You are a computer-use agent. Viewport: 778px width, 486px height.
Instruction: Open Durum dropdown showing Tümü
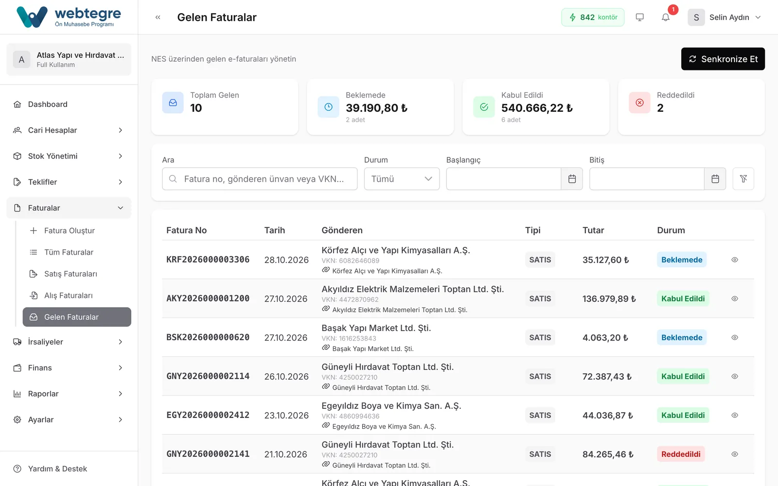point(402,179)
